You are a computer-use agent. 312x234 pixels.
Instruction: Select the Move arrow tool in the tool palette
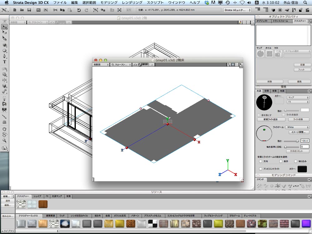[4, 27]
